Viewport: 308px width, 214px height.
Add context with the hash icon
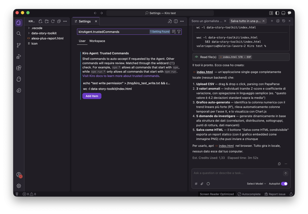click(x=196, y=184)
